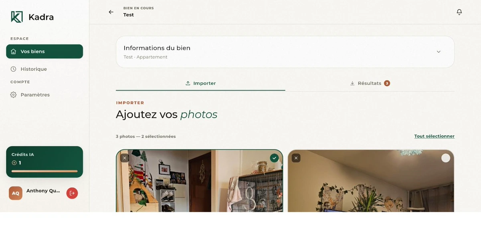This screenshot has width=481, height=231.
Task: Click the Paramètres gear icon
Action: tap(13, 94)
